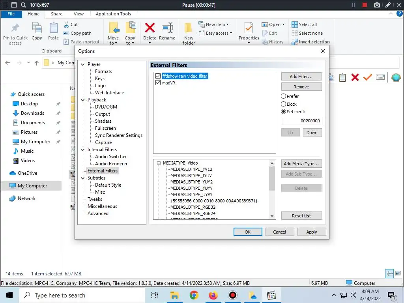Uncheck the madVR filter checkbox
Image resolution: width=404 pixels, height=303 pixels.
(x=158, y=83)
